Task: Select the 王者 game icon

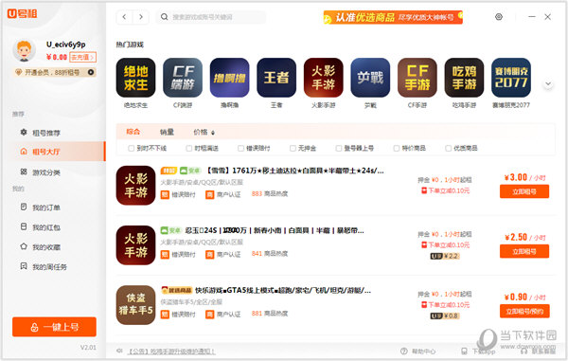Action: [x=276, y=78]
